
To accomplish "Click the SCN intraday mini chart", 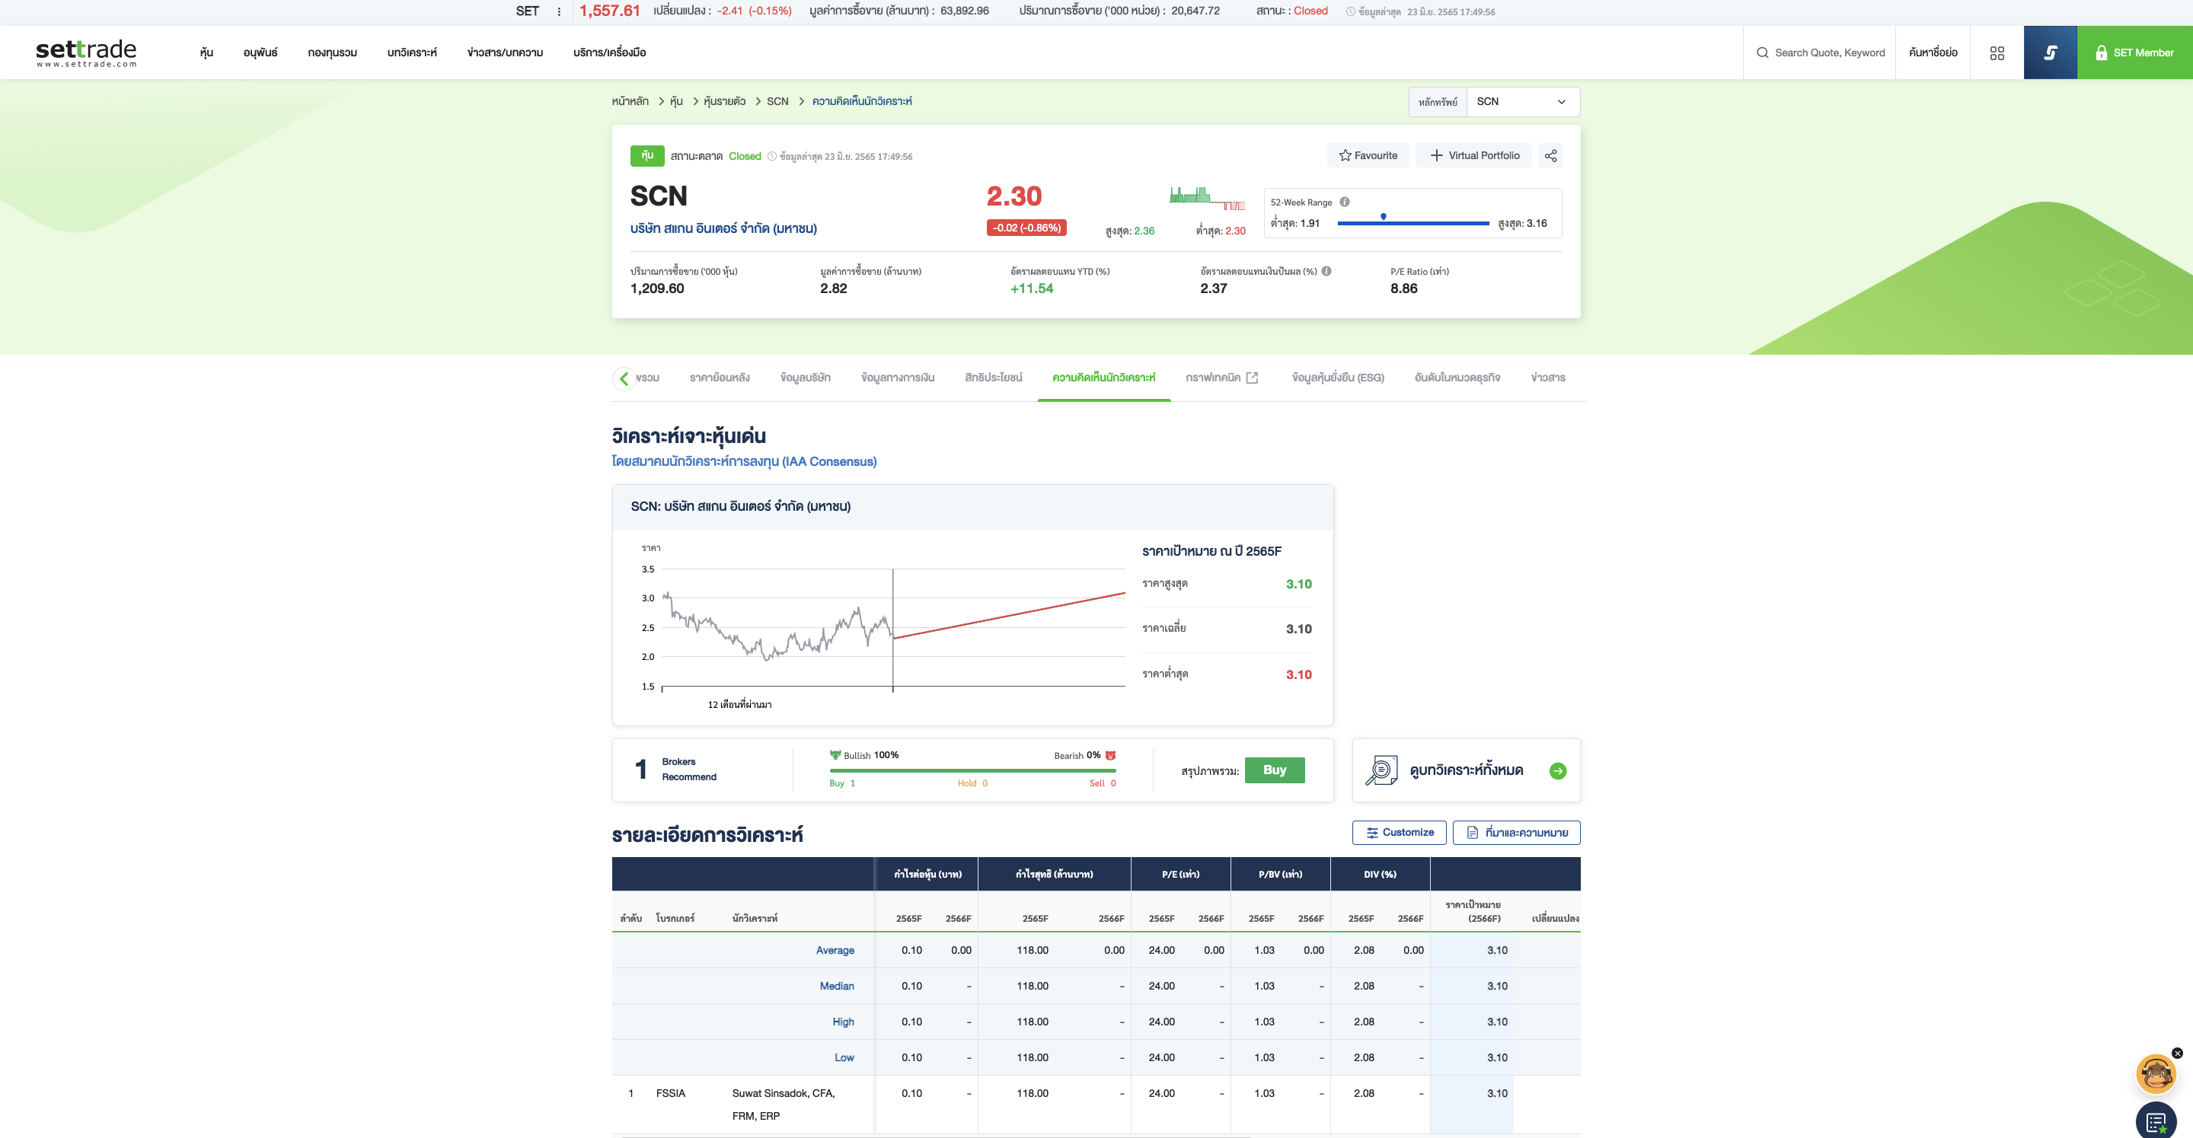I will coord(1207,199).
